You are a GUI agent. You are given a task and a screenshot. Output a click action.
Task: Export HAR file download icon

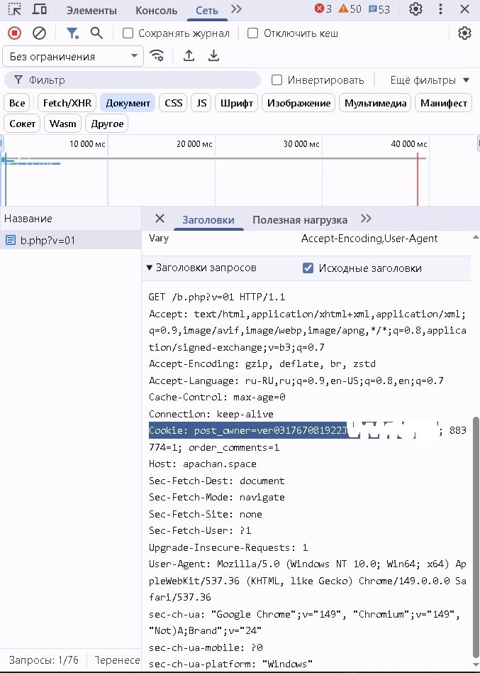213,56
